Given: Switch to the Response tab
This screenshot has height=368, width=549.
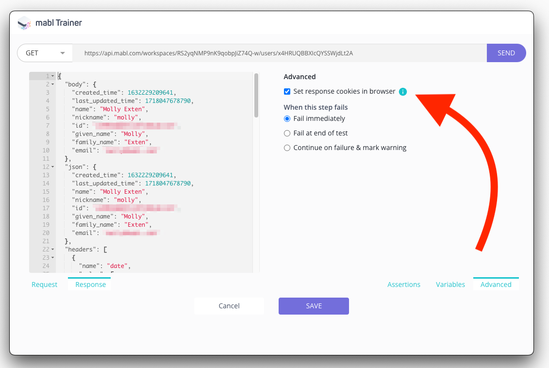Looking at the screenshot, I should coord(90,284).
